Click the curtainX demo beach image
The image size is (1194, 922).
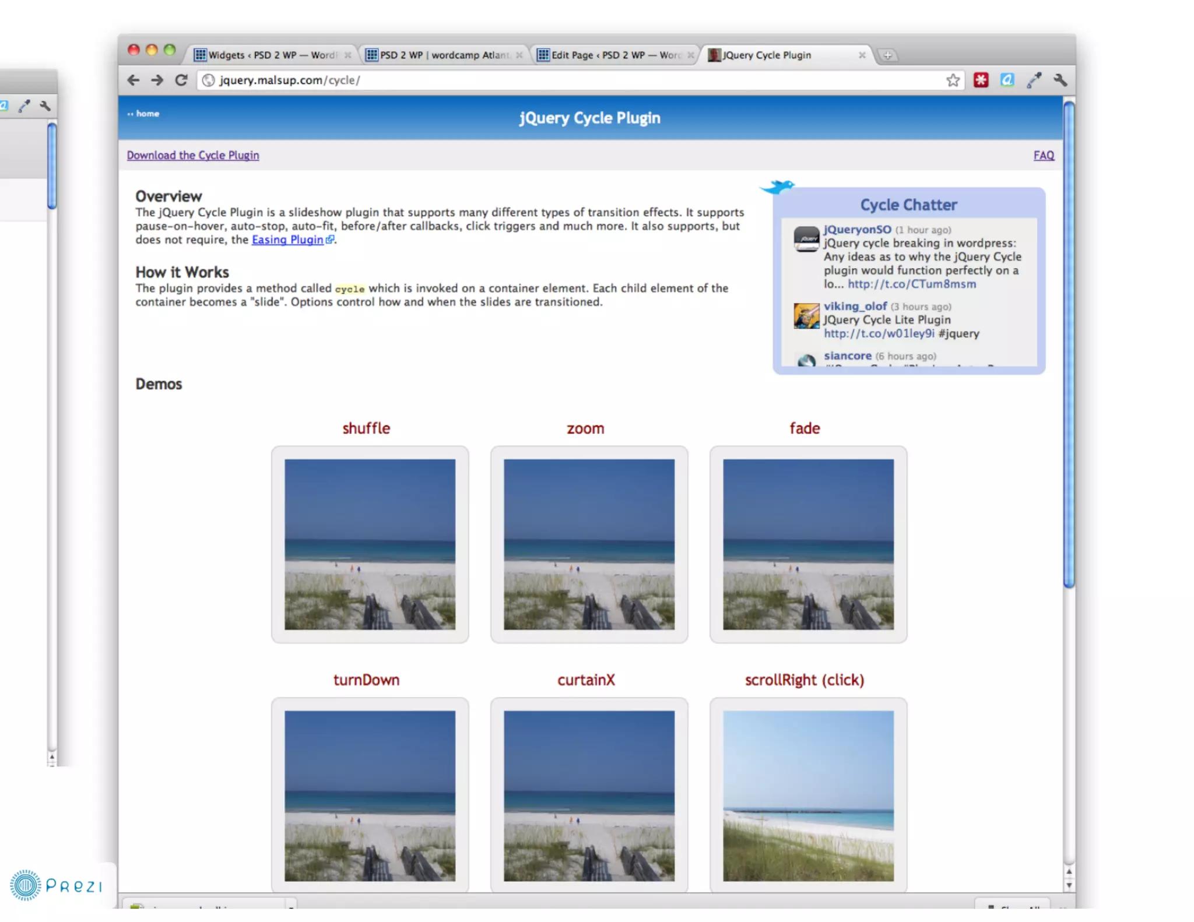[589, 796]
